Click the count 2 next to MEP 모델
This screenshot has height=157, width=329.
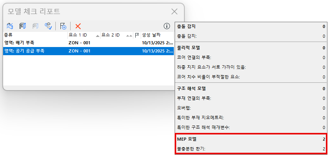[x=324, y=139]
